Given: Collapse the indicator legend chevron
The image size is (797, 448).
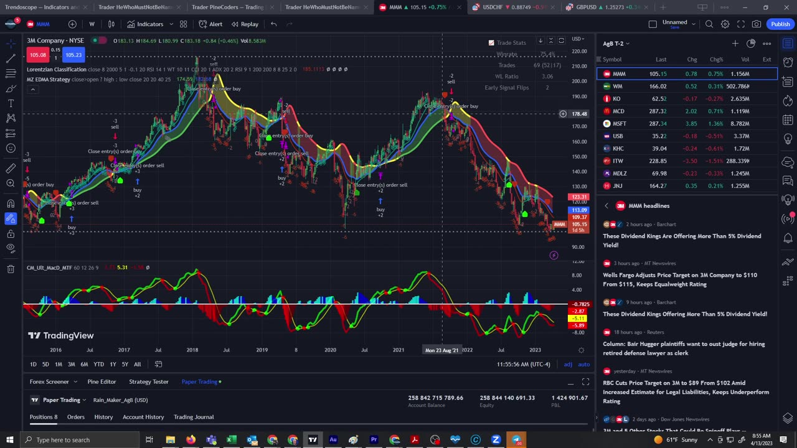Looking at the screenshot, I should click(x=32, y=90).
